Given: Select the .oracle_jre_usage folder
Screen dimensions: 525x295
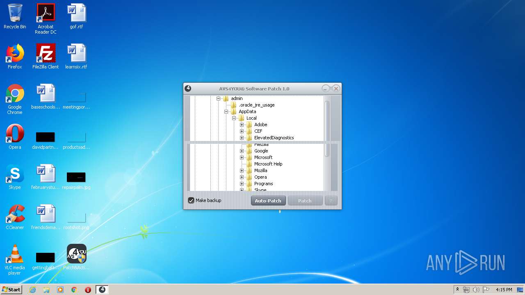Looking at the screenshot, I should point(257,105).
